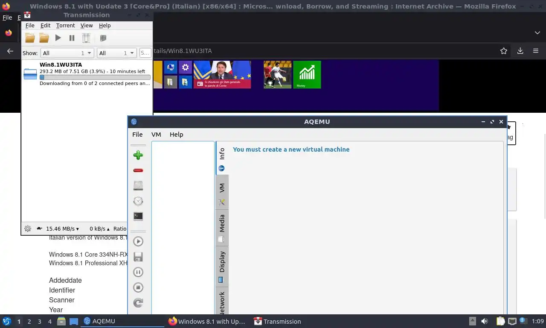The image size is (546, 328).
Task: Click the torrent download progress bar
Action: [x=95, y=77]
